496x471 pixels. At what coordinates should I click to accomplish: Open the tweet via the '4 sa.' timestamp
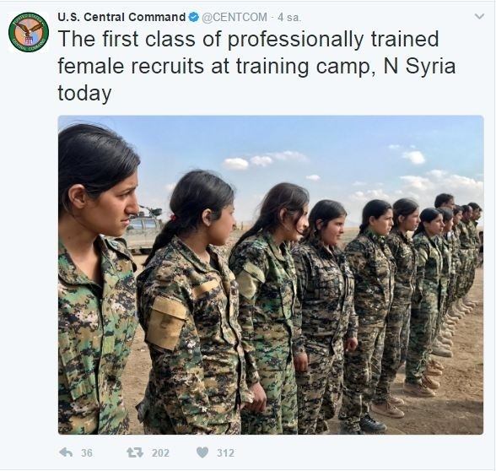point(289,18)
